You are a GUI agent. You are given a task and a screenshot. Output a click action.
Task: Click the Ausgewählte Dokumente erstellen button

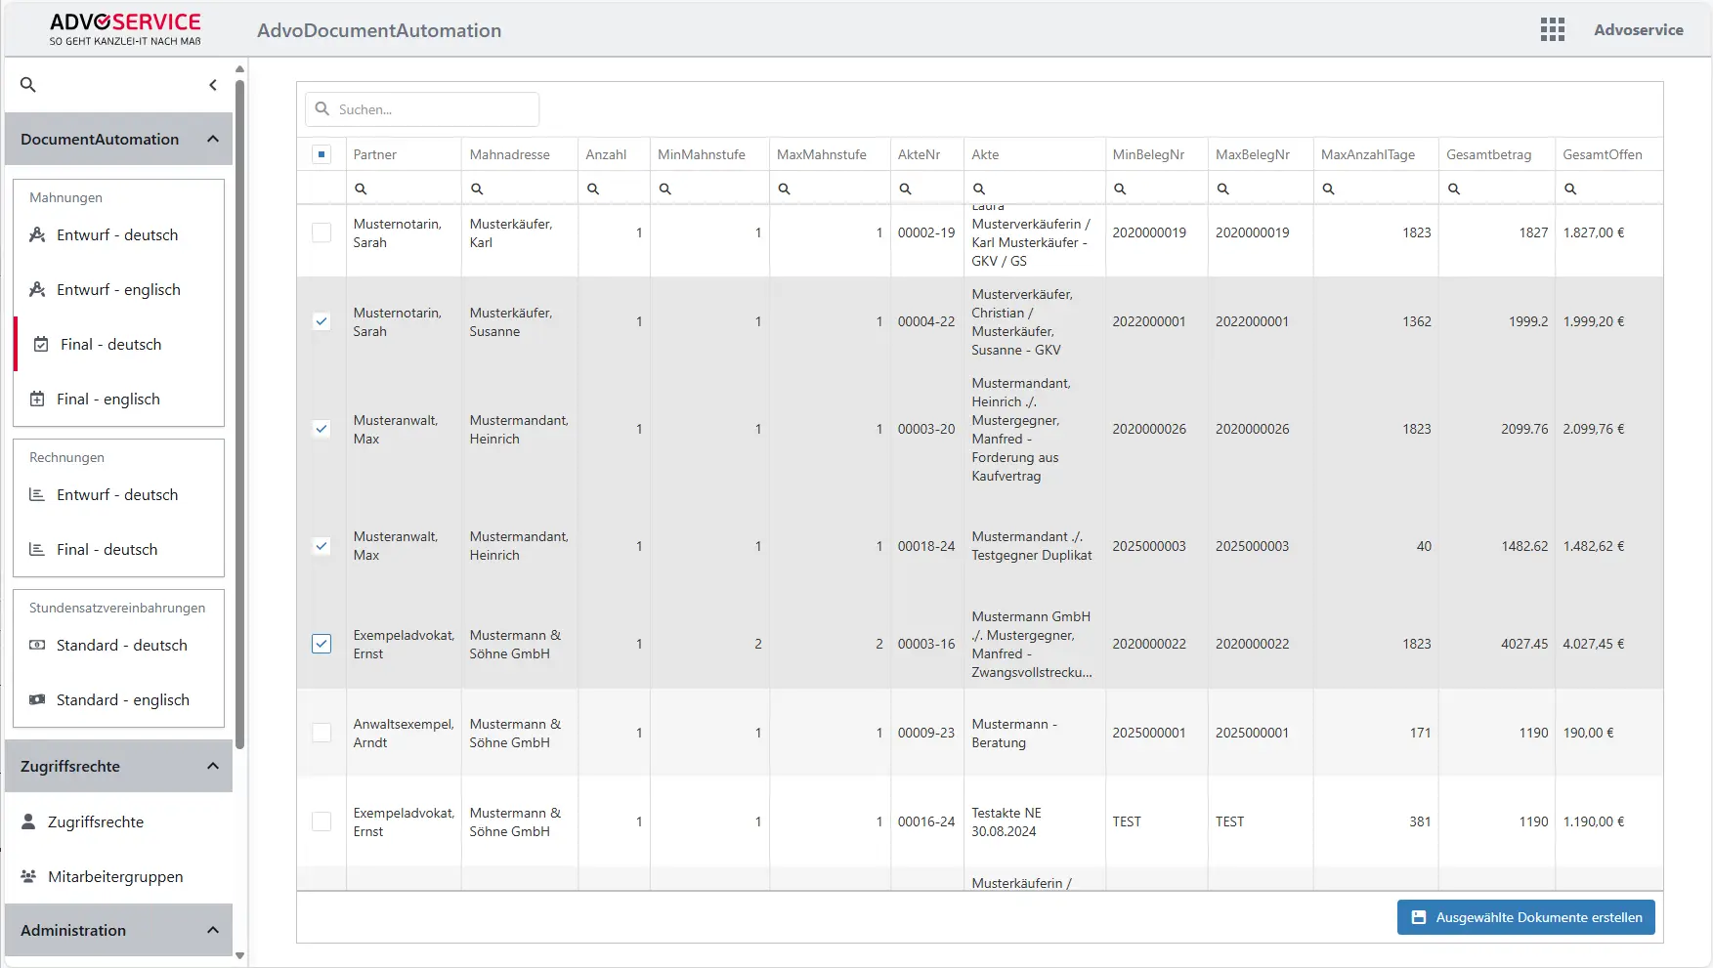click(x=1525, y=916)
